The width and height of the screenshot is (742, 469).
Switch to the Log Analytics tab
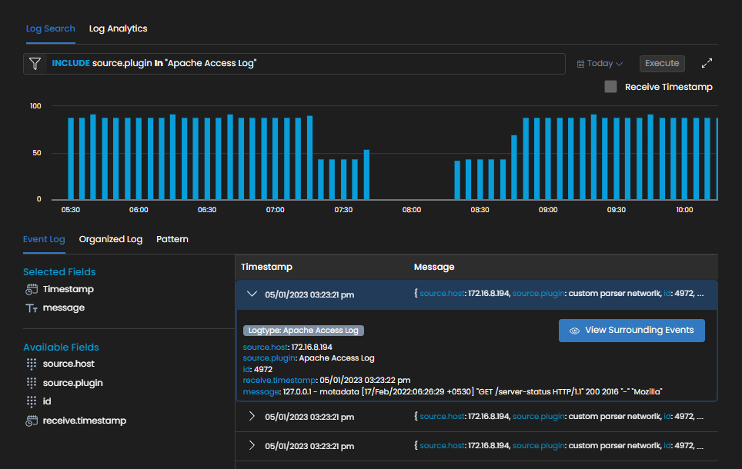coord(118,28)
